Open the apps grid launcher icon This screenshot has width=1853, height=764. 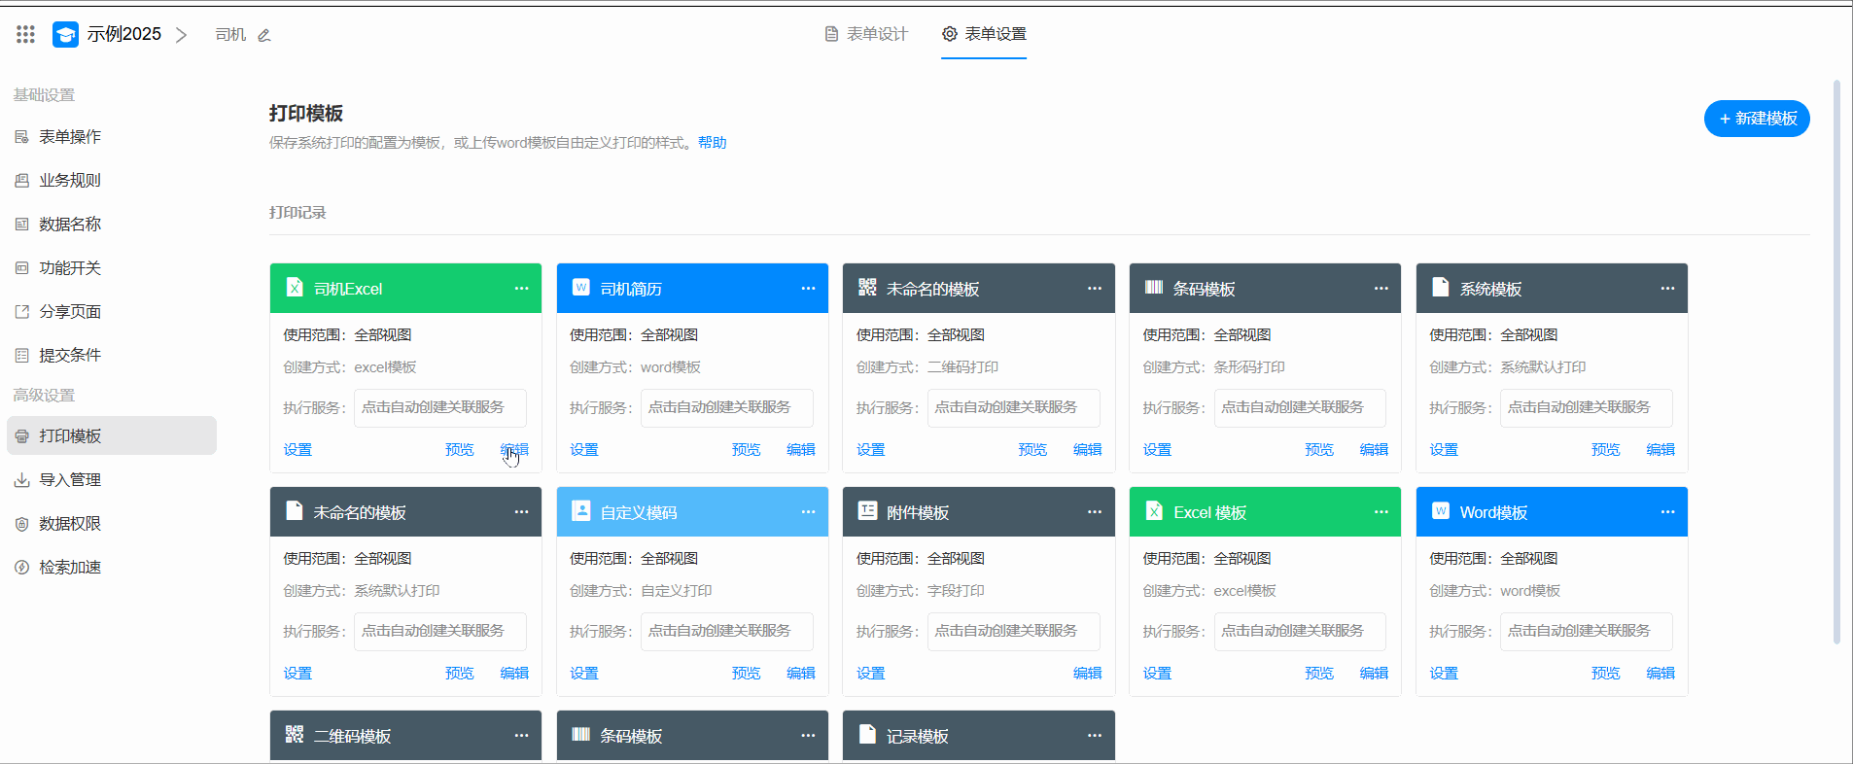click(x=26, y=35)
